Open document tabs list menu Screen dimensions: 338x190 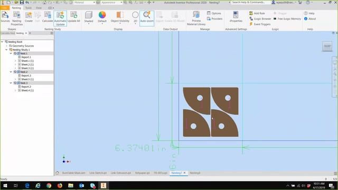[x=335, y=173]
